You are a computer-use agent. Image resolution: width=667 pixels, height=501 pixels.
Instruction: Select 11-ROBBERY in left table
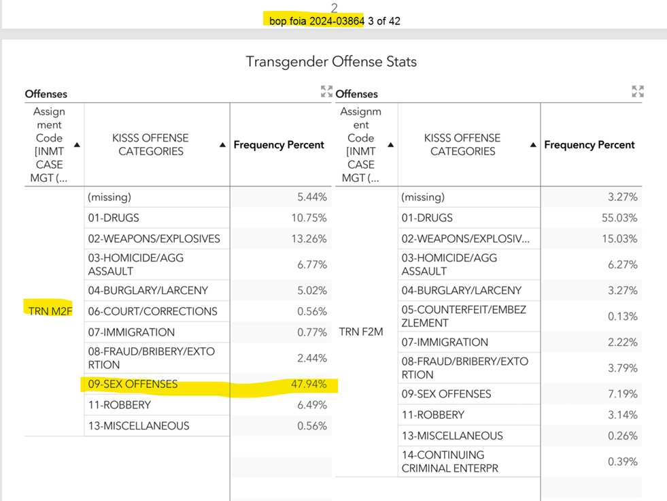pyautogui.click(x=120, y=405)
